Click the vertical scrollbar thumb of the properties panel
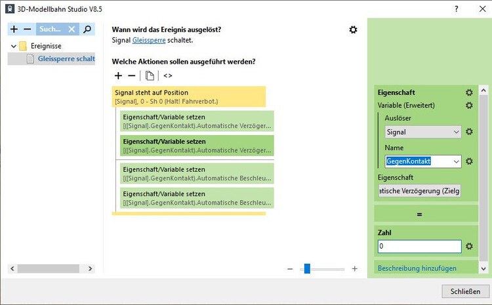Screen dimensions: 492x305 click(x=483, y=178)
